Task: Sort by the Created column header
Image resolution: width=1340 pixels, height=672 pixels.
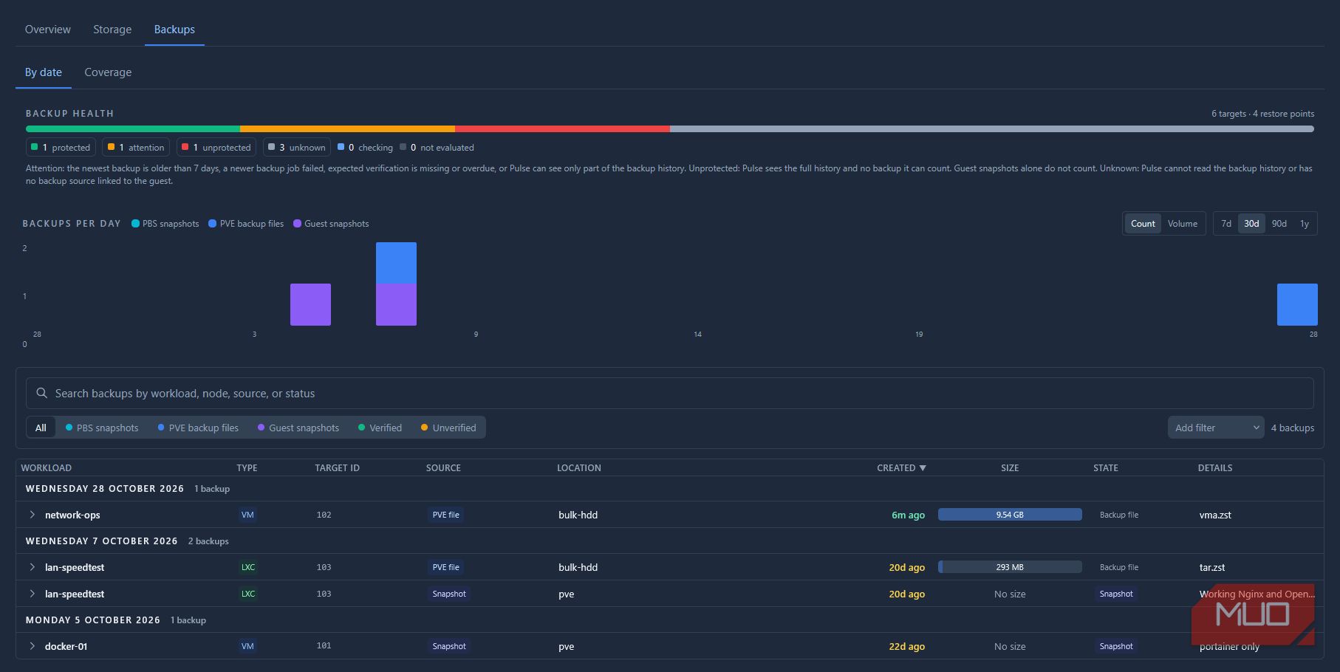Action: tap(901, 468)
